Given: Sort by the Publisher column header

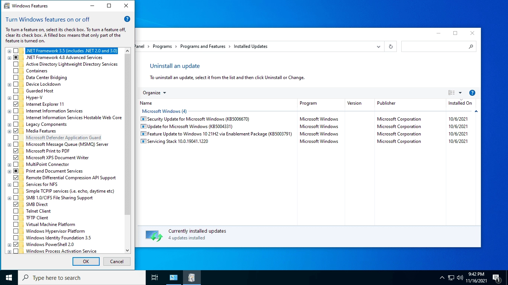Looking at the screenshot, I should point(410,103).
